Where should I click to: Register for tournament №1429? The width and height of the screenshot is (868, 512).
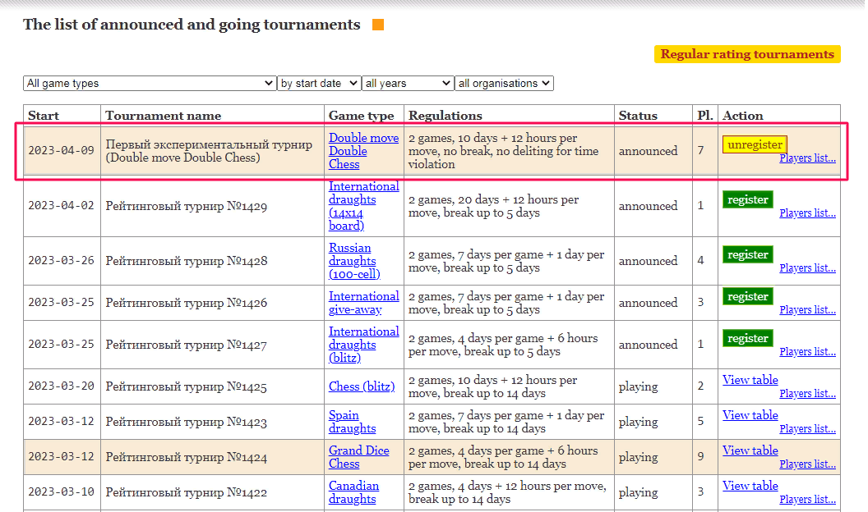click(x=747, y=199)
